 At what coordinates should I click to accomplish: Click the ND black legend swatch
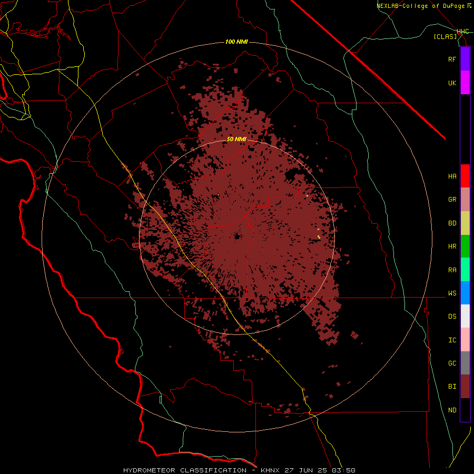coord(465,410)
